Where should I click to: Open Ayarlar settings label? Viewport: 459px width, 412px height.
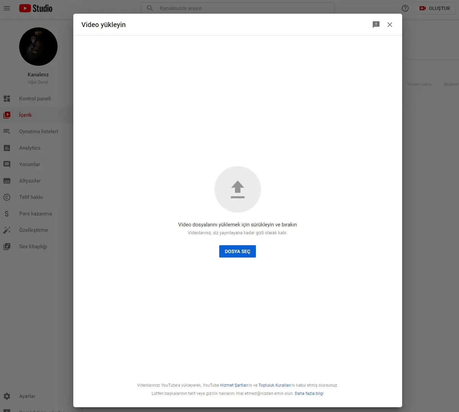27,396
